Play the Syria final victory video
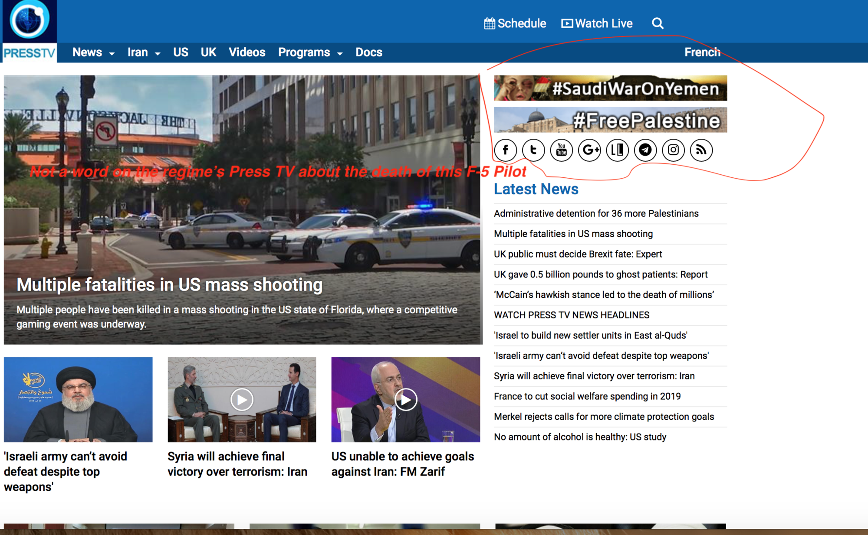Image resolution: width=868 pixels, height=535 pixels. pos(242,399)
